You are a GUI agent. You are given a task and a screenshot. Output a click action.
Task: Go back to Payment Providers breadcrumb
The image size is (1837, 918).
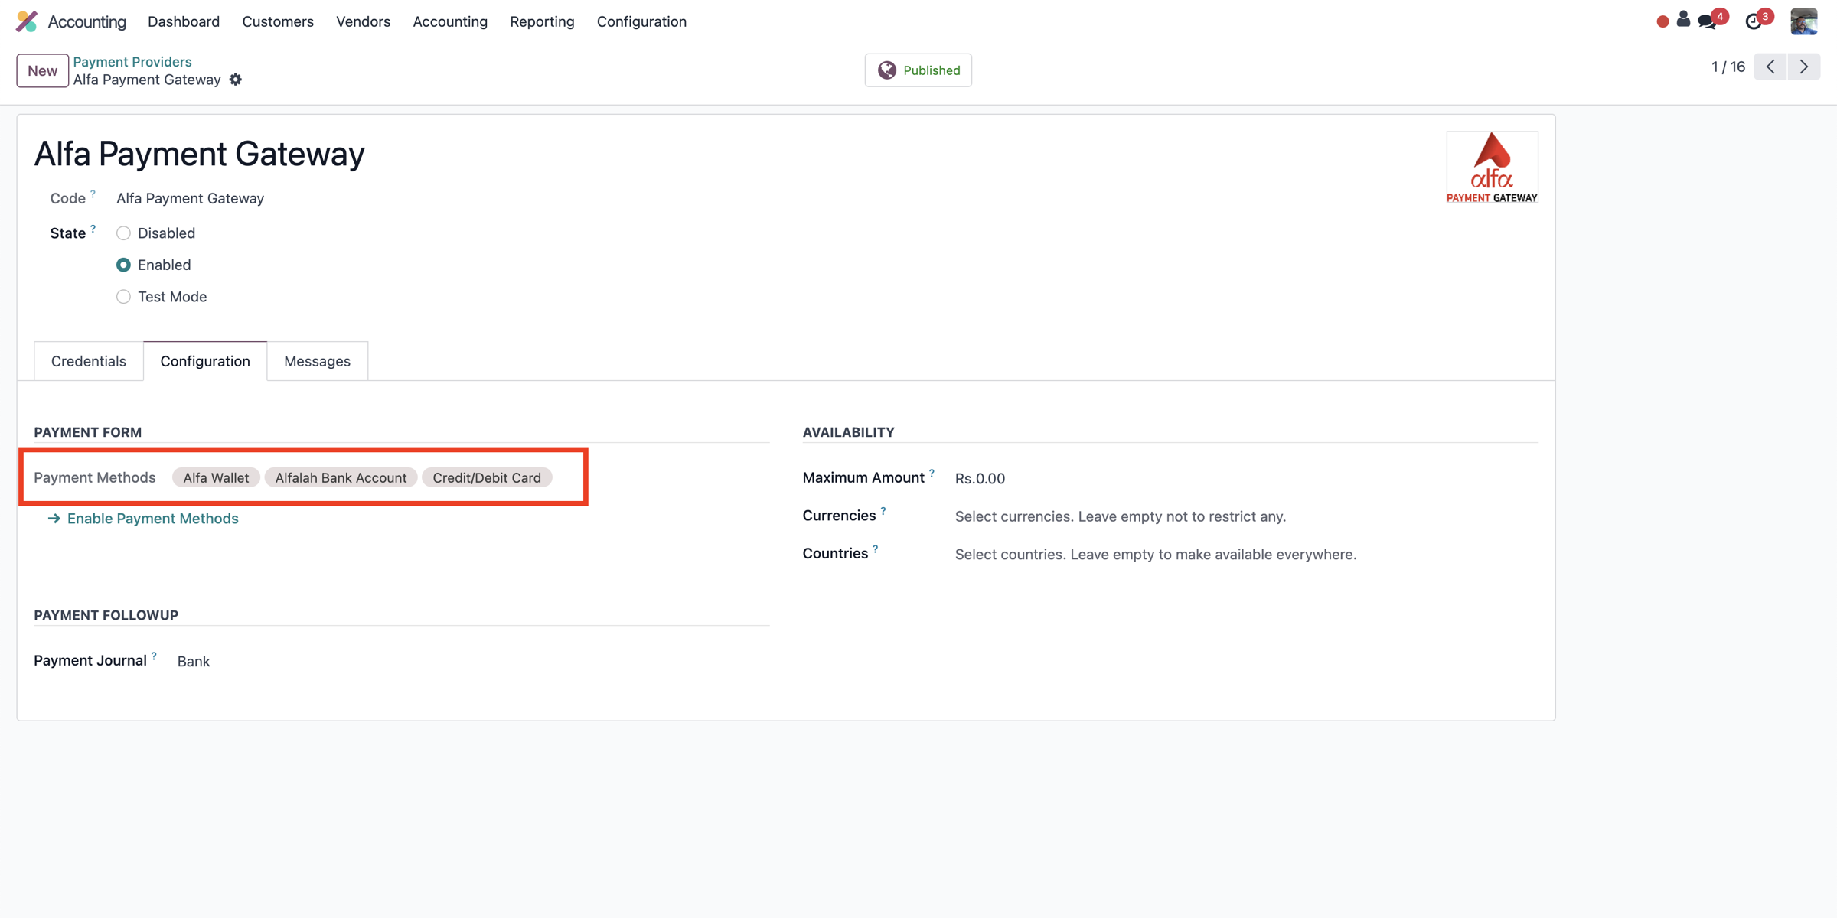(x=132, y=61)
